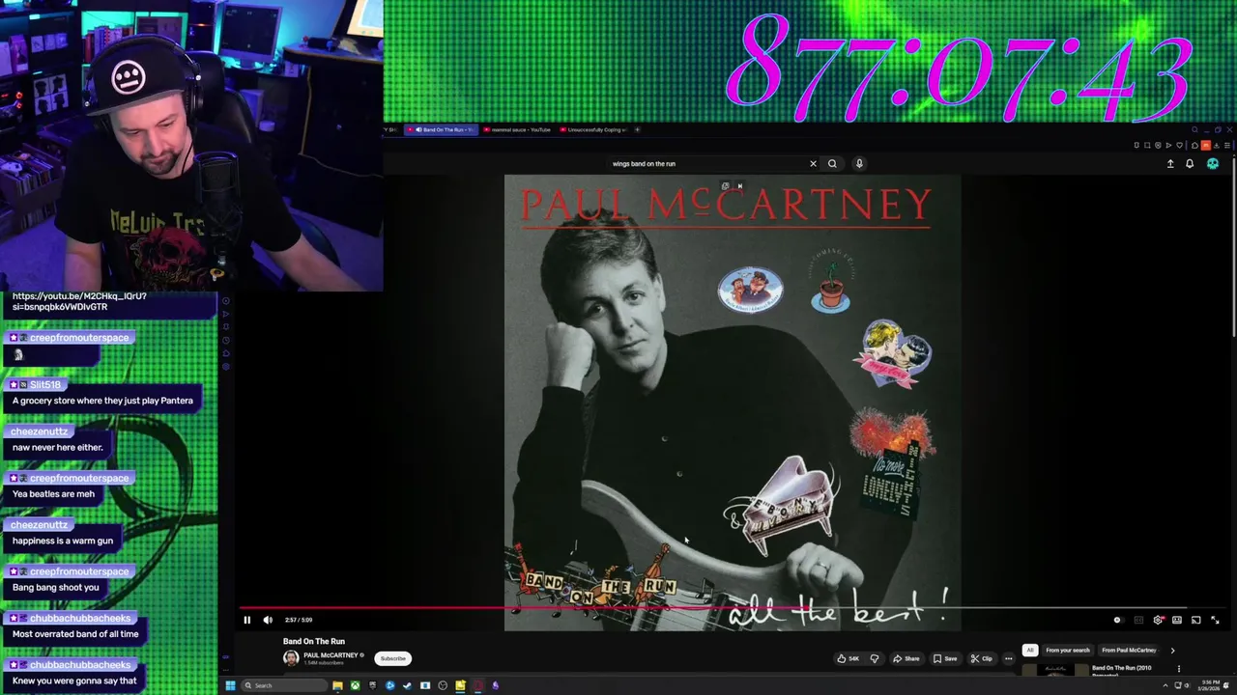The width and height of the screenshot is (1237, 695).
Task: Cast video with the play-on-TV icon
Action: (1195, 620)
